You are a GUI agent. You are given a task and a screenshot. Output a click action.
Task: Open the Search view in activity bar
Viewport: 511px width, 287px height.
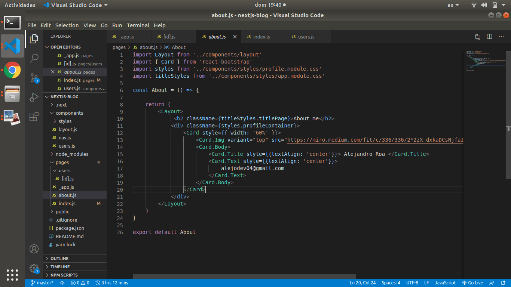point(34,58)
